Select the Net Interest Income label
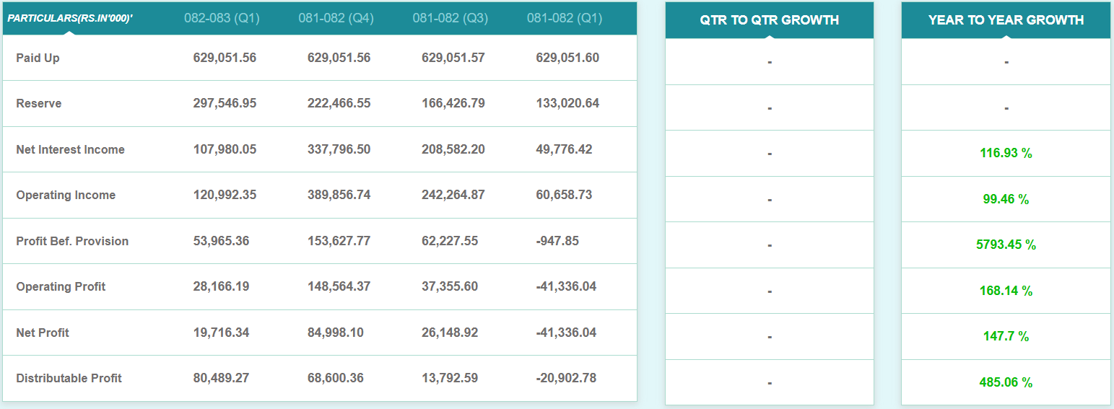This screenshot has height=409, width=1114. tap(70, 149)
